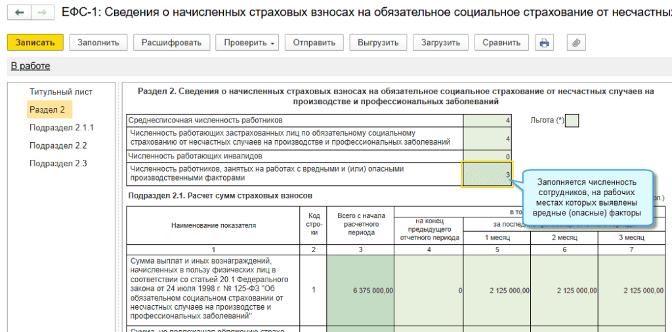The height and width of the screenshot is (332, 672).
Task: Save the report with Записать button
Action: click(x=35, y=43)
